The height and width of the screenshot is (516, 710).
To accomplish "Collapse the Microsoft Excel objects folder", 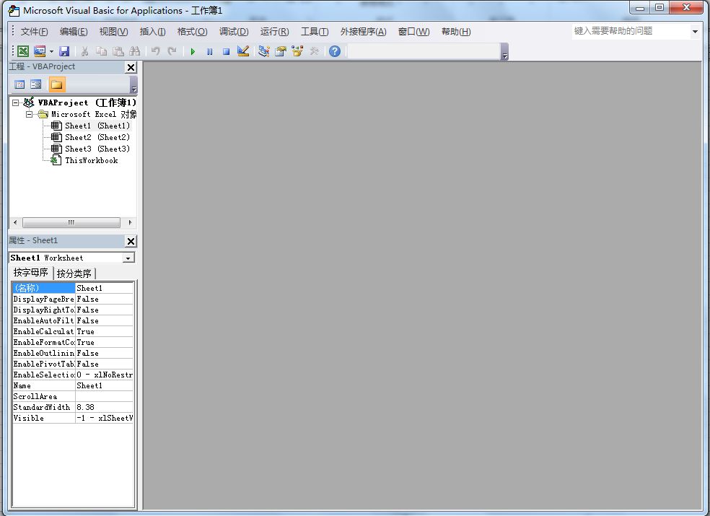I will click(29, 114).
